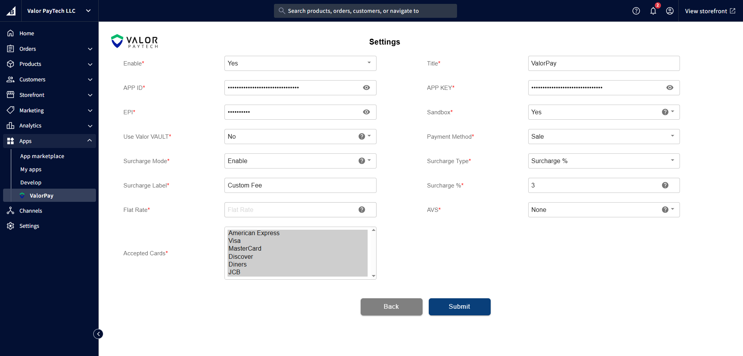Screen dimensions: 743x356
Task: Select ValorPay menu item label
Action: click(42, 196)
